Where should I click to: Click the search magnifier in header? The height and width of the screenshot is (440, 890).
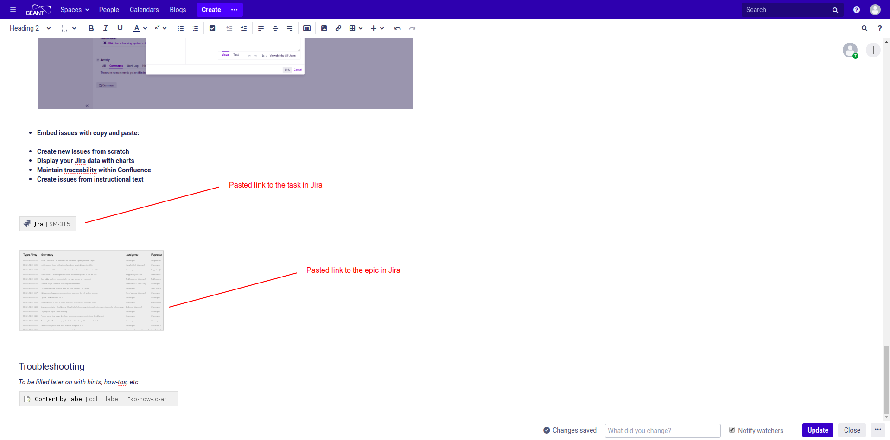[835, 10]
